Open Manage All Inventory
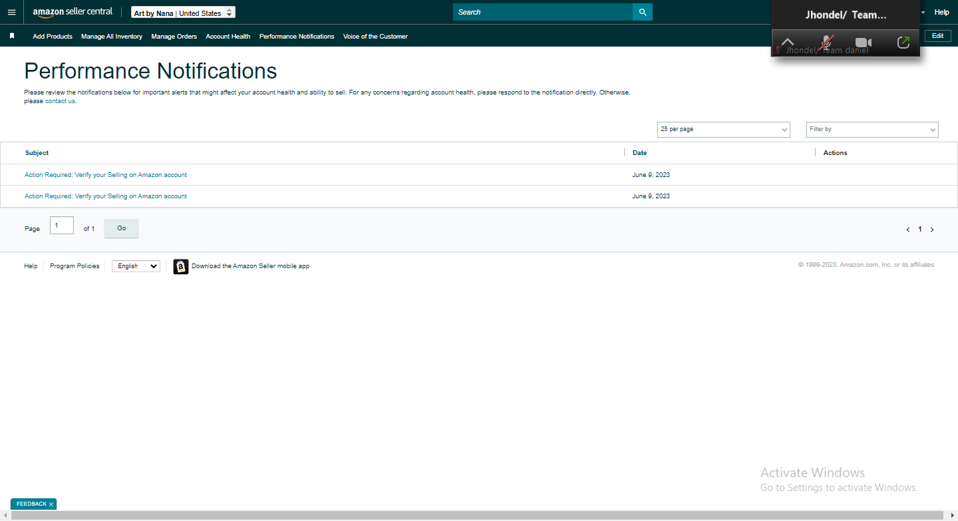 (x=112, y=37)
